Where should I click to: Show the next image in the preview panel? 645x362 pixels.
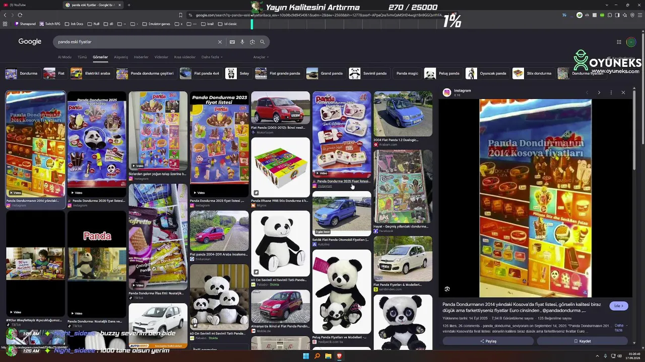tap(599, 93)
